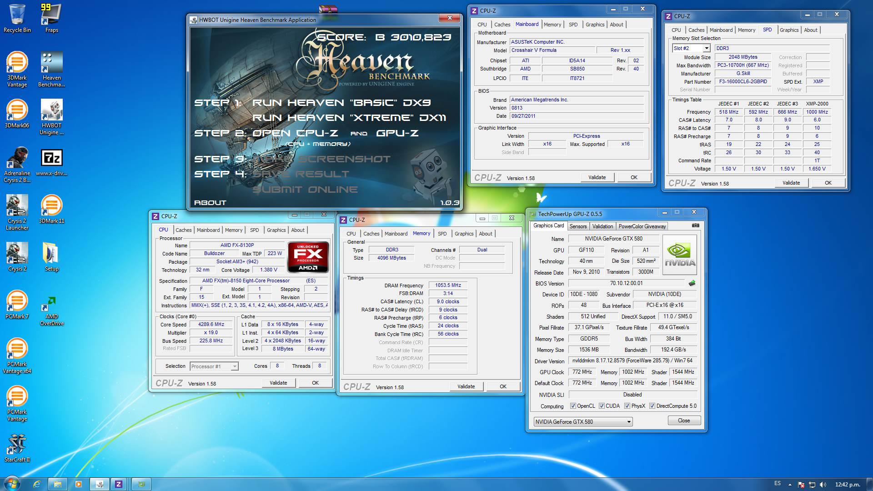Click the Part Number field F3-16000CL6-2GBPID

coord(743,82)
